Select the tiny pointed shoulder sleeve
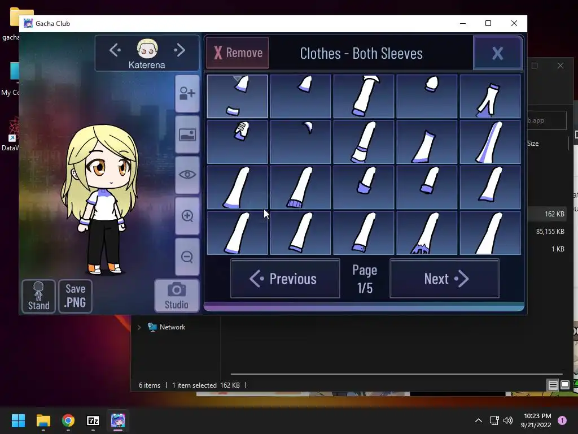The height and width of the screenshot is (434, 578). pyautogui.click(x=300, y=142)
